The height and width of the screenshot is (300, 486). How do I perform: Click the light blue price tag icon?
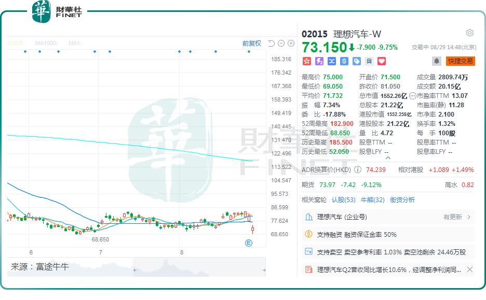point(356,61)
